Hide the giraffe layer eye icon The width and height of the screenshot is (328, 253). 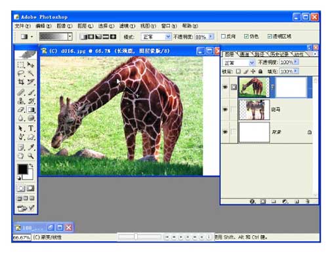tap(225, 87)
